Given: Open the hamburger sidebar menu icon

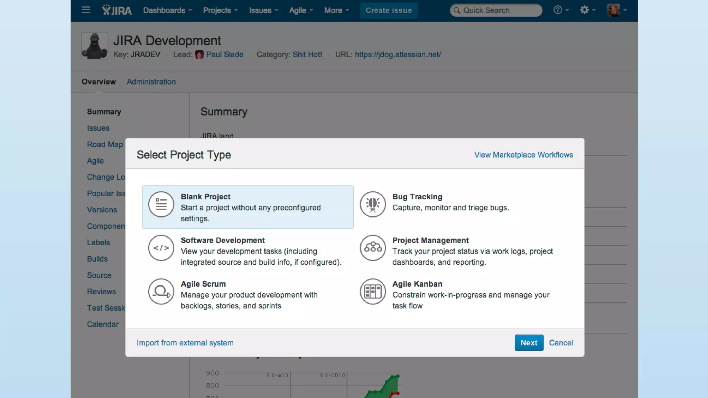Looking at the screenshot, I should tap(86, 10).
